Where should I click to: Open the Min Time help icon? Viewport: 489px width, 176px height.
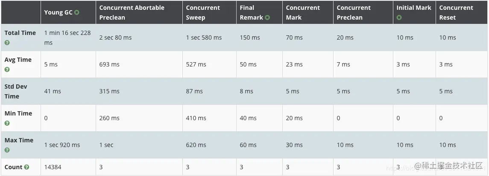pos(7,123)
